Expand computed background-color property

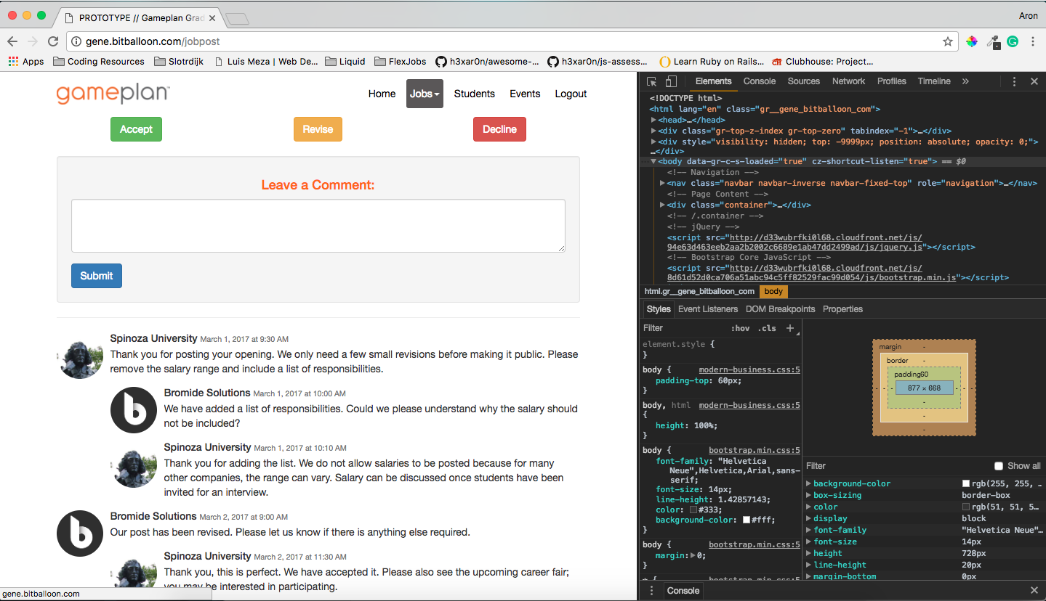[809, 483]
